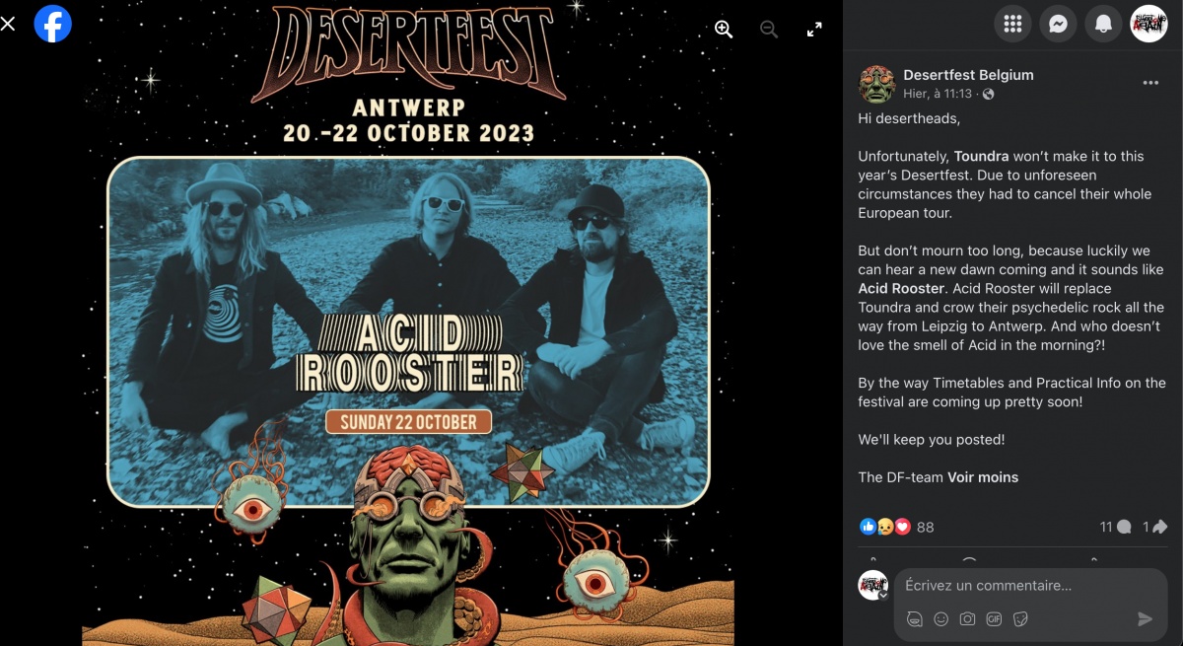Screen dimensions: 1183x646
Task: Enter fullscreen photo view
Action: [814, 30]
